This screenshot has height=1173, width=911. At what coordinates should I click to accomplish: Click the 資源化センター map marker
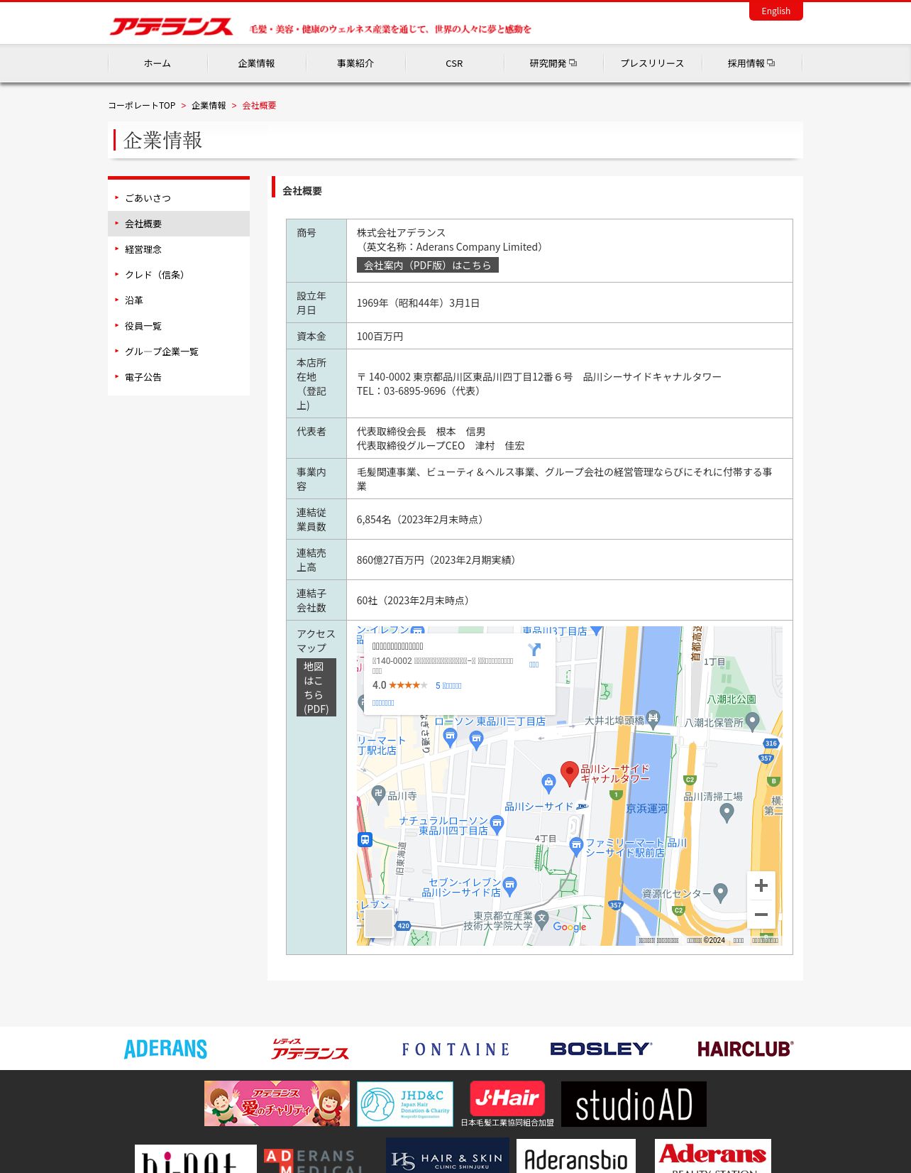pos(721,893)
